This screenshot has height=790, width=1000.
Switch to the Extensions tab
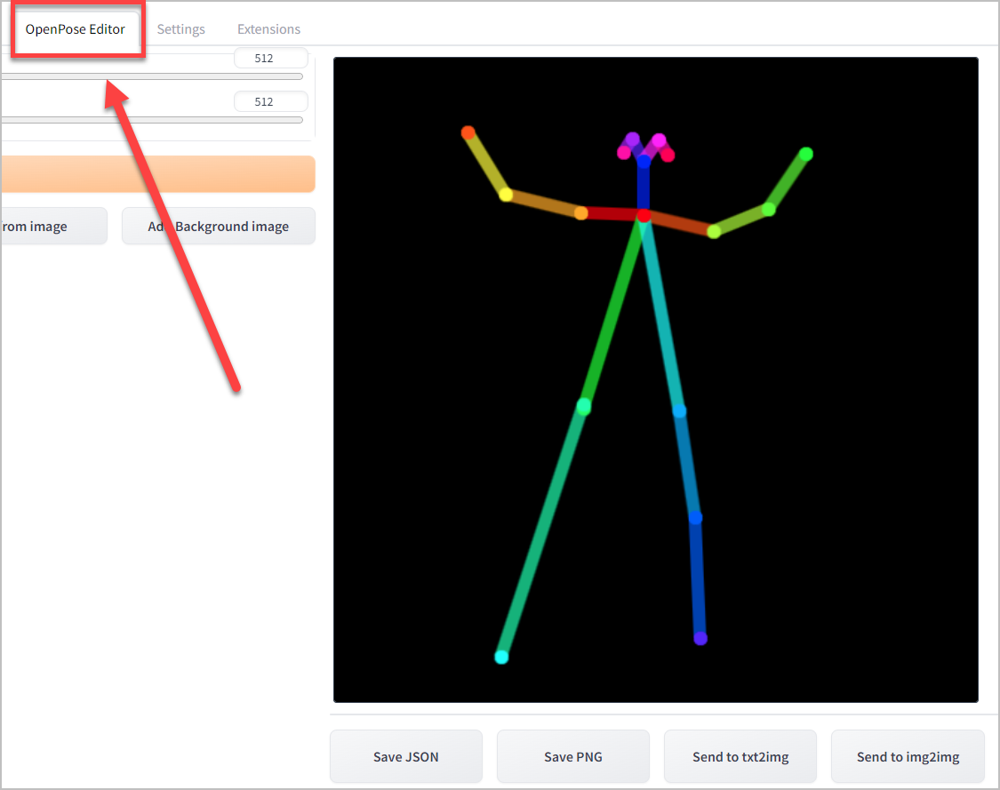tap(268, 28)
